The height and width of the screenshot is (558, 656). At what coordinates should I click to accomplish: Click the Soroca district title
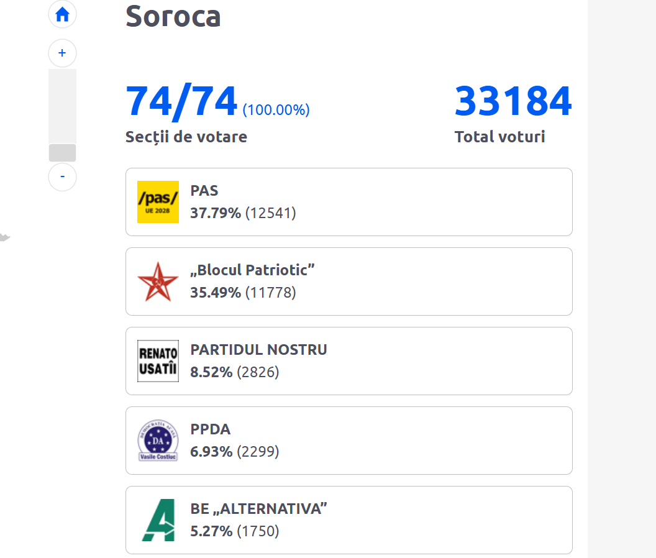point(173,17)
